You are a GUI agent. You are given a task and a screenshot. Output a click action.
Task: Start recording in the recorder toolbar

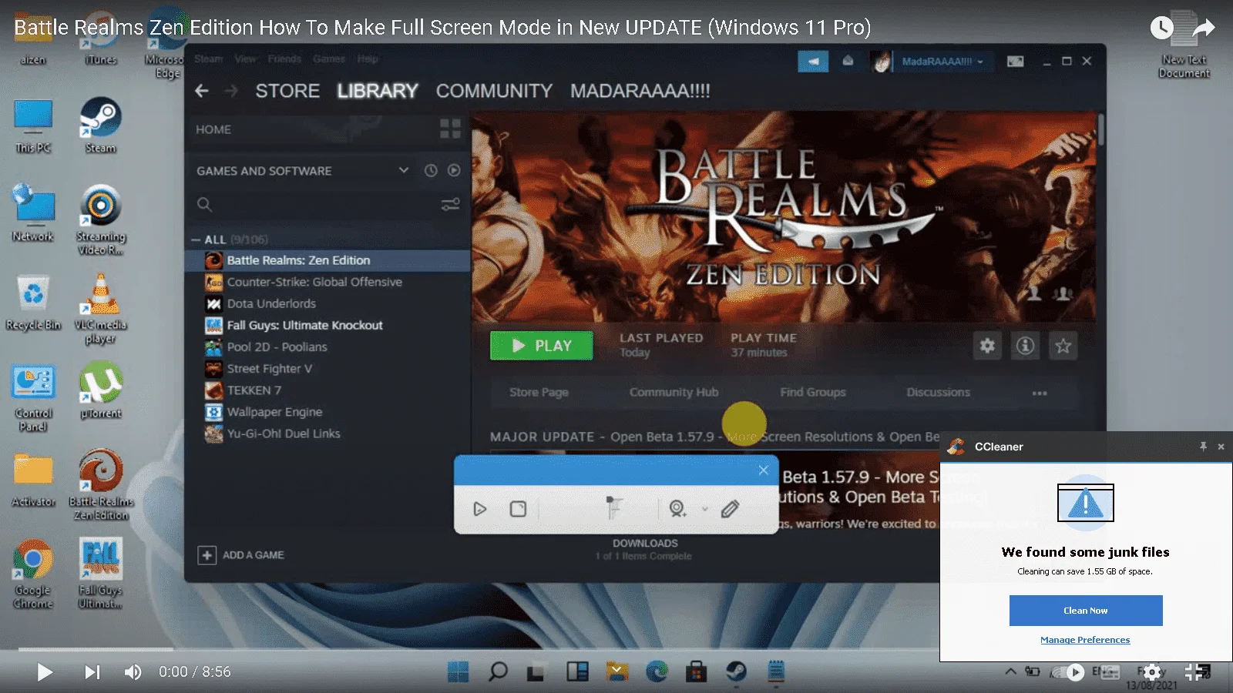(480, 509)
